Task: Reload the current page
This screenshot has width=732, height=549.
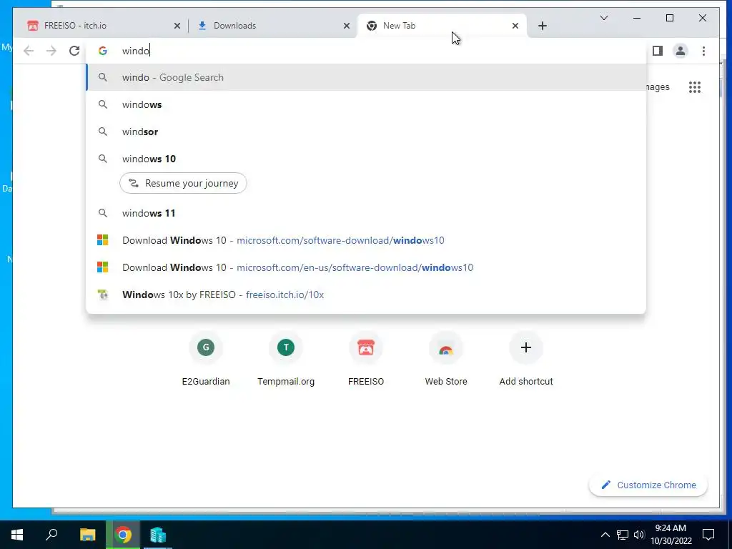Action: 74,51
